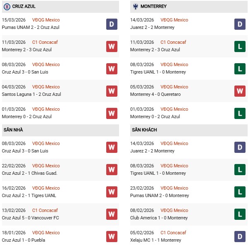The height and width of the screenshot is (245, 248).
Task: Click W badge next to Cruz Azul 1-0 Puebla
Action: [x=112, y=237]
